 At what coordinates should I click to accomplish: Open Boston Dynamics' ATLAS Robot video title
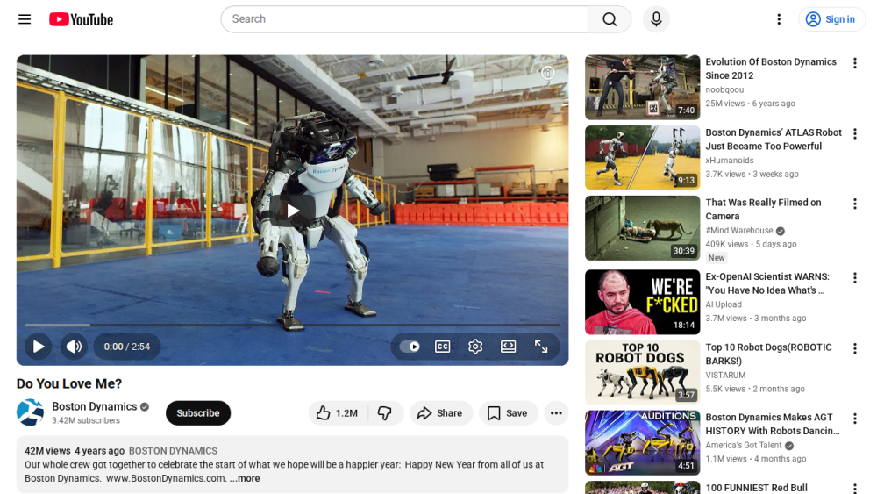point(774,140)
